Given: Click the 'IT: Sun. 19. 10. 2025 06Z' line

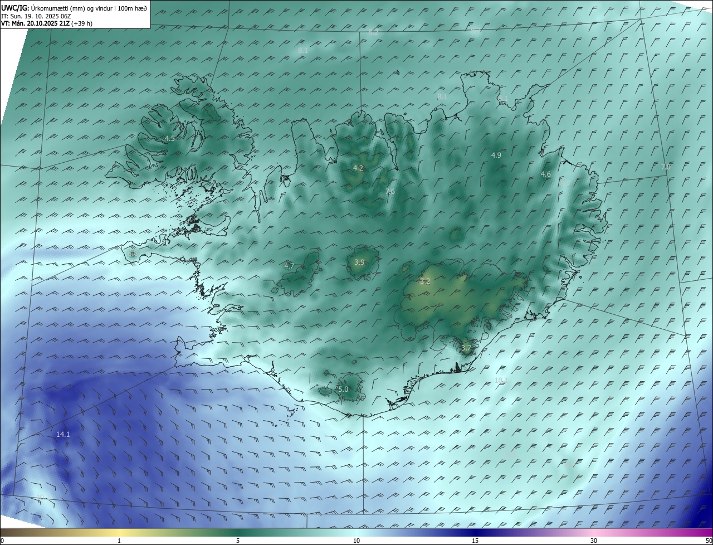Looking at the screenshot, I should [x=36, y=16].
